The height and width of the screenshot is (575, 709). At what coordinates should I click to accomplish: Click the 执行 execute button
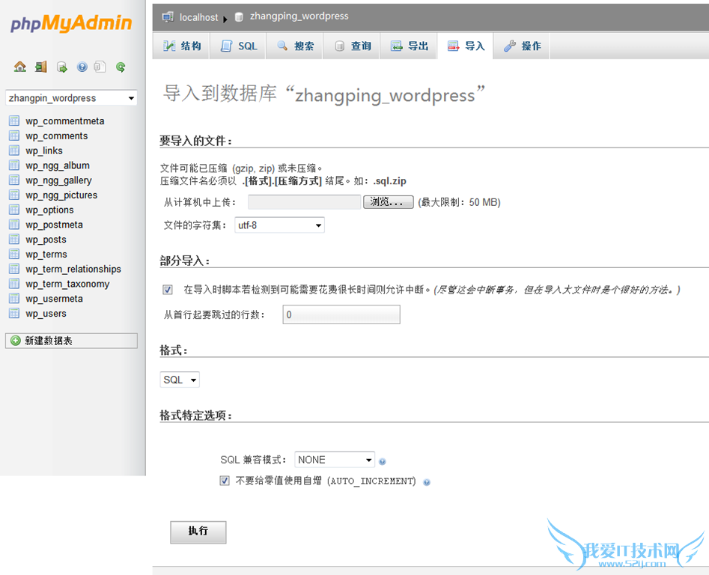pyautogui.click(x=198, y=532)
